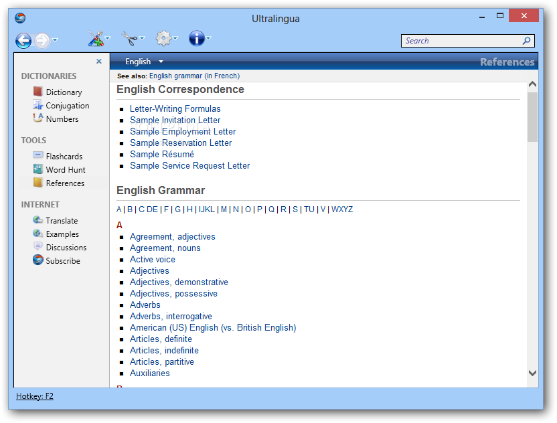Open American (US) English topic
This screenshot has height=423, width=557.
click(213, 327)
